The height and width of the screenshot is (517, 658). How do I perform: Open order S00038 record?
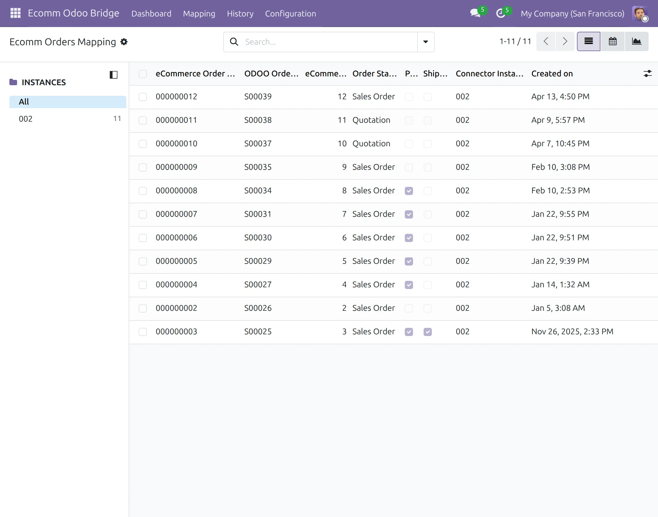[x=258, y=120]
